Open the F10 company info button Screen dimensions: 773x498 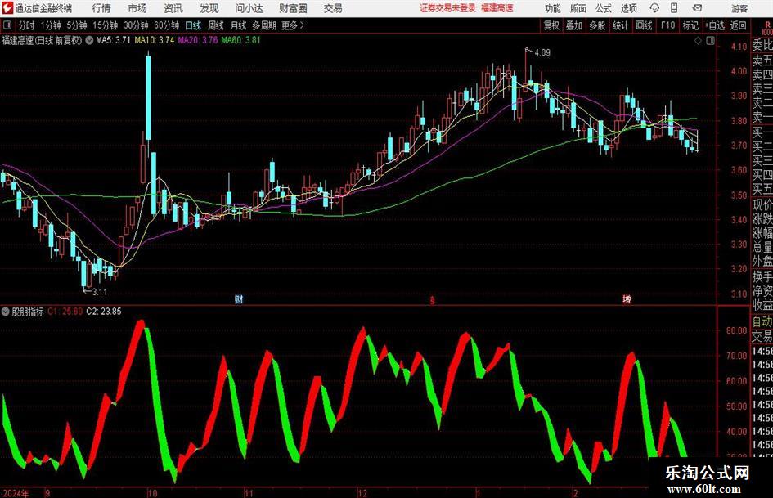pyautogui.click(x=667, y=25)
